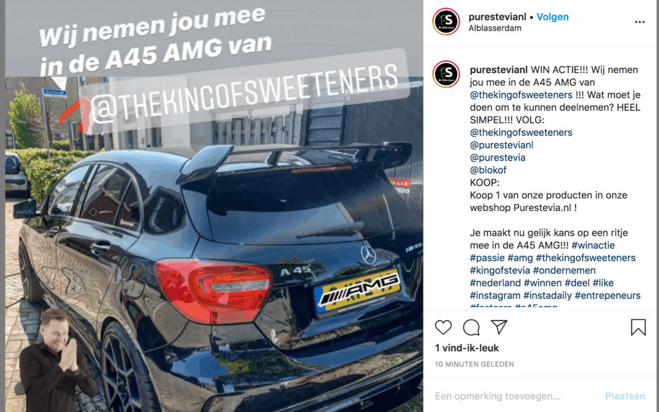The image size is (659, 412).
Task: View likes via 1 vind-ik-leuk
Action: coord(467,348)
